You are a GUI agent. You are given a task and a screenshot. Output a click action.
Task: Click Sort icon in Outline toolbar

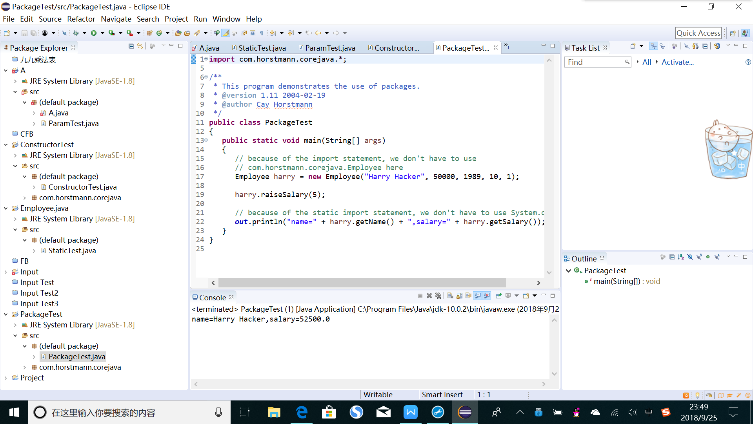(x=681, y=257)
